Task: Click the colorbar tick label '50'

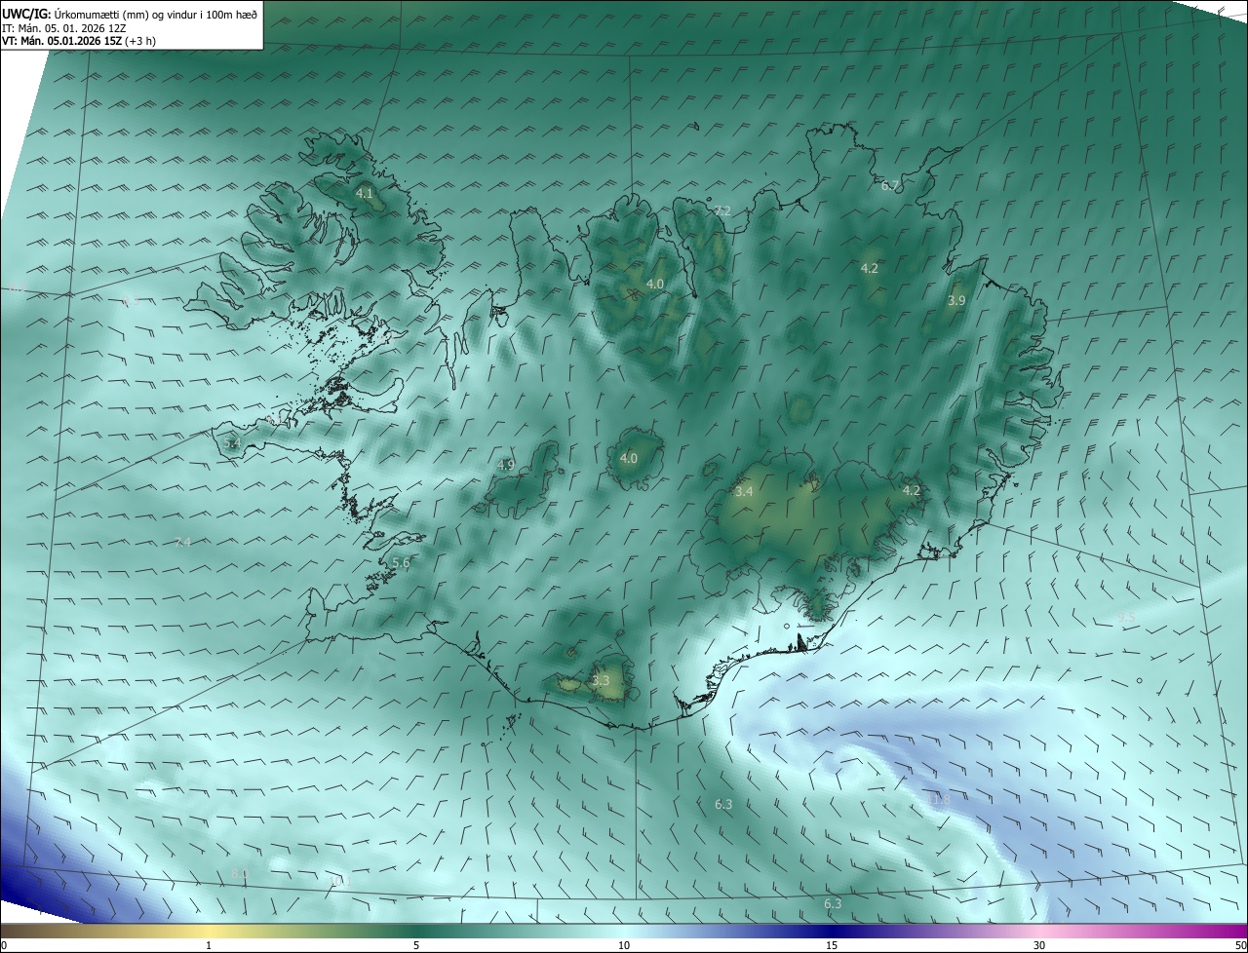Action: click(1240, 945)
